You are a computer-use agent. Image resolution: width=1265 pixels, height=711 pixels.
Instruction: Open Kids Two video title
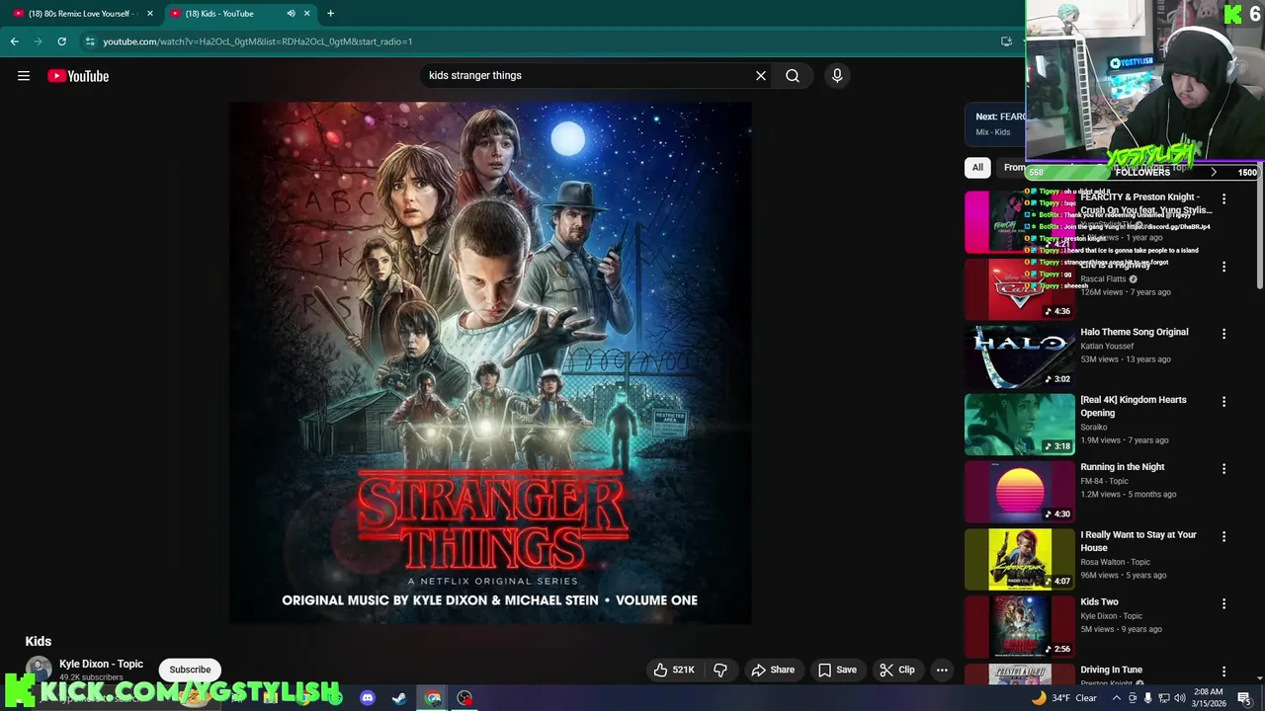click(1099, 602)
